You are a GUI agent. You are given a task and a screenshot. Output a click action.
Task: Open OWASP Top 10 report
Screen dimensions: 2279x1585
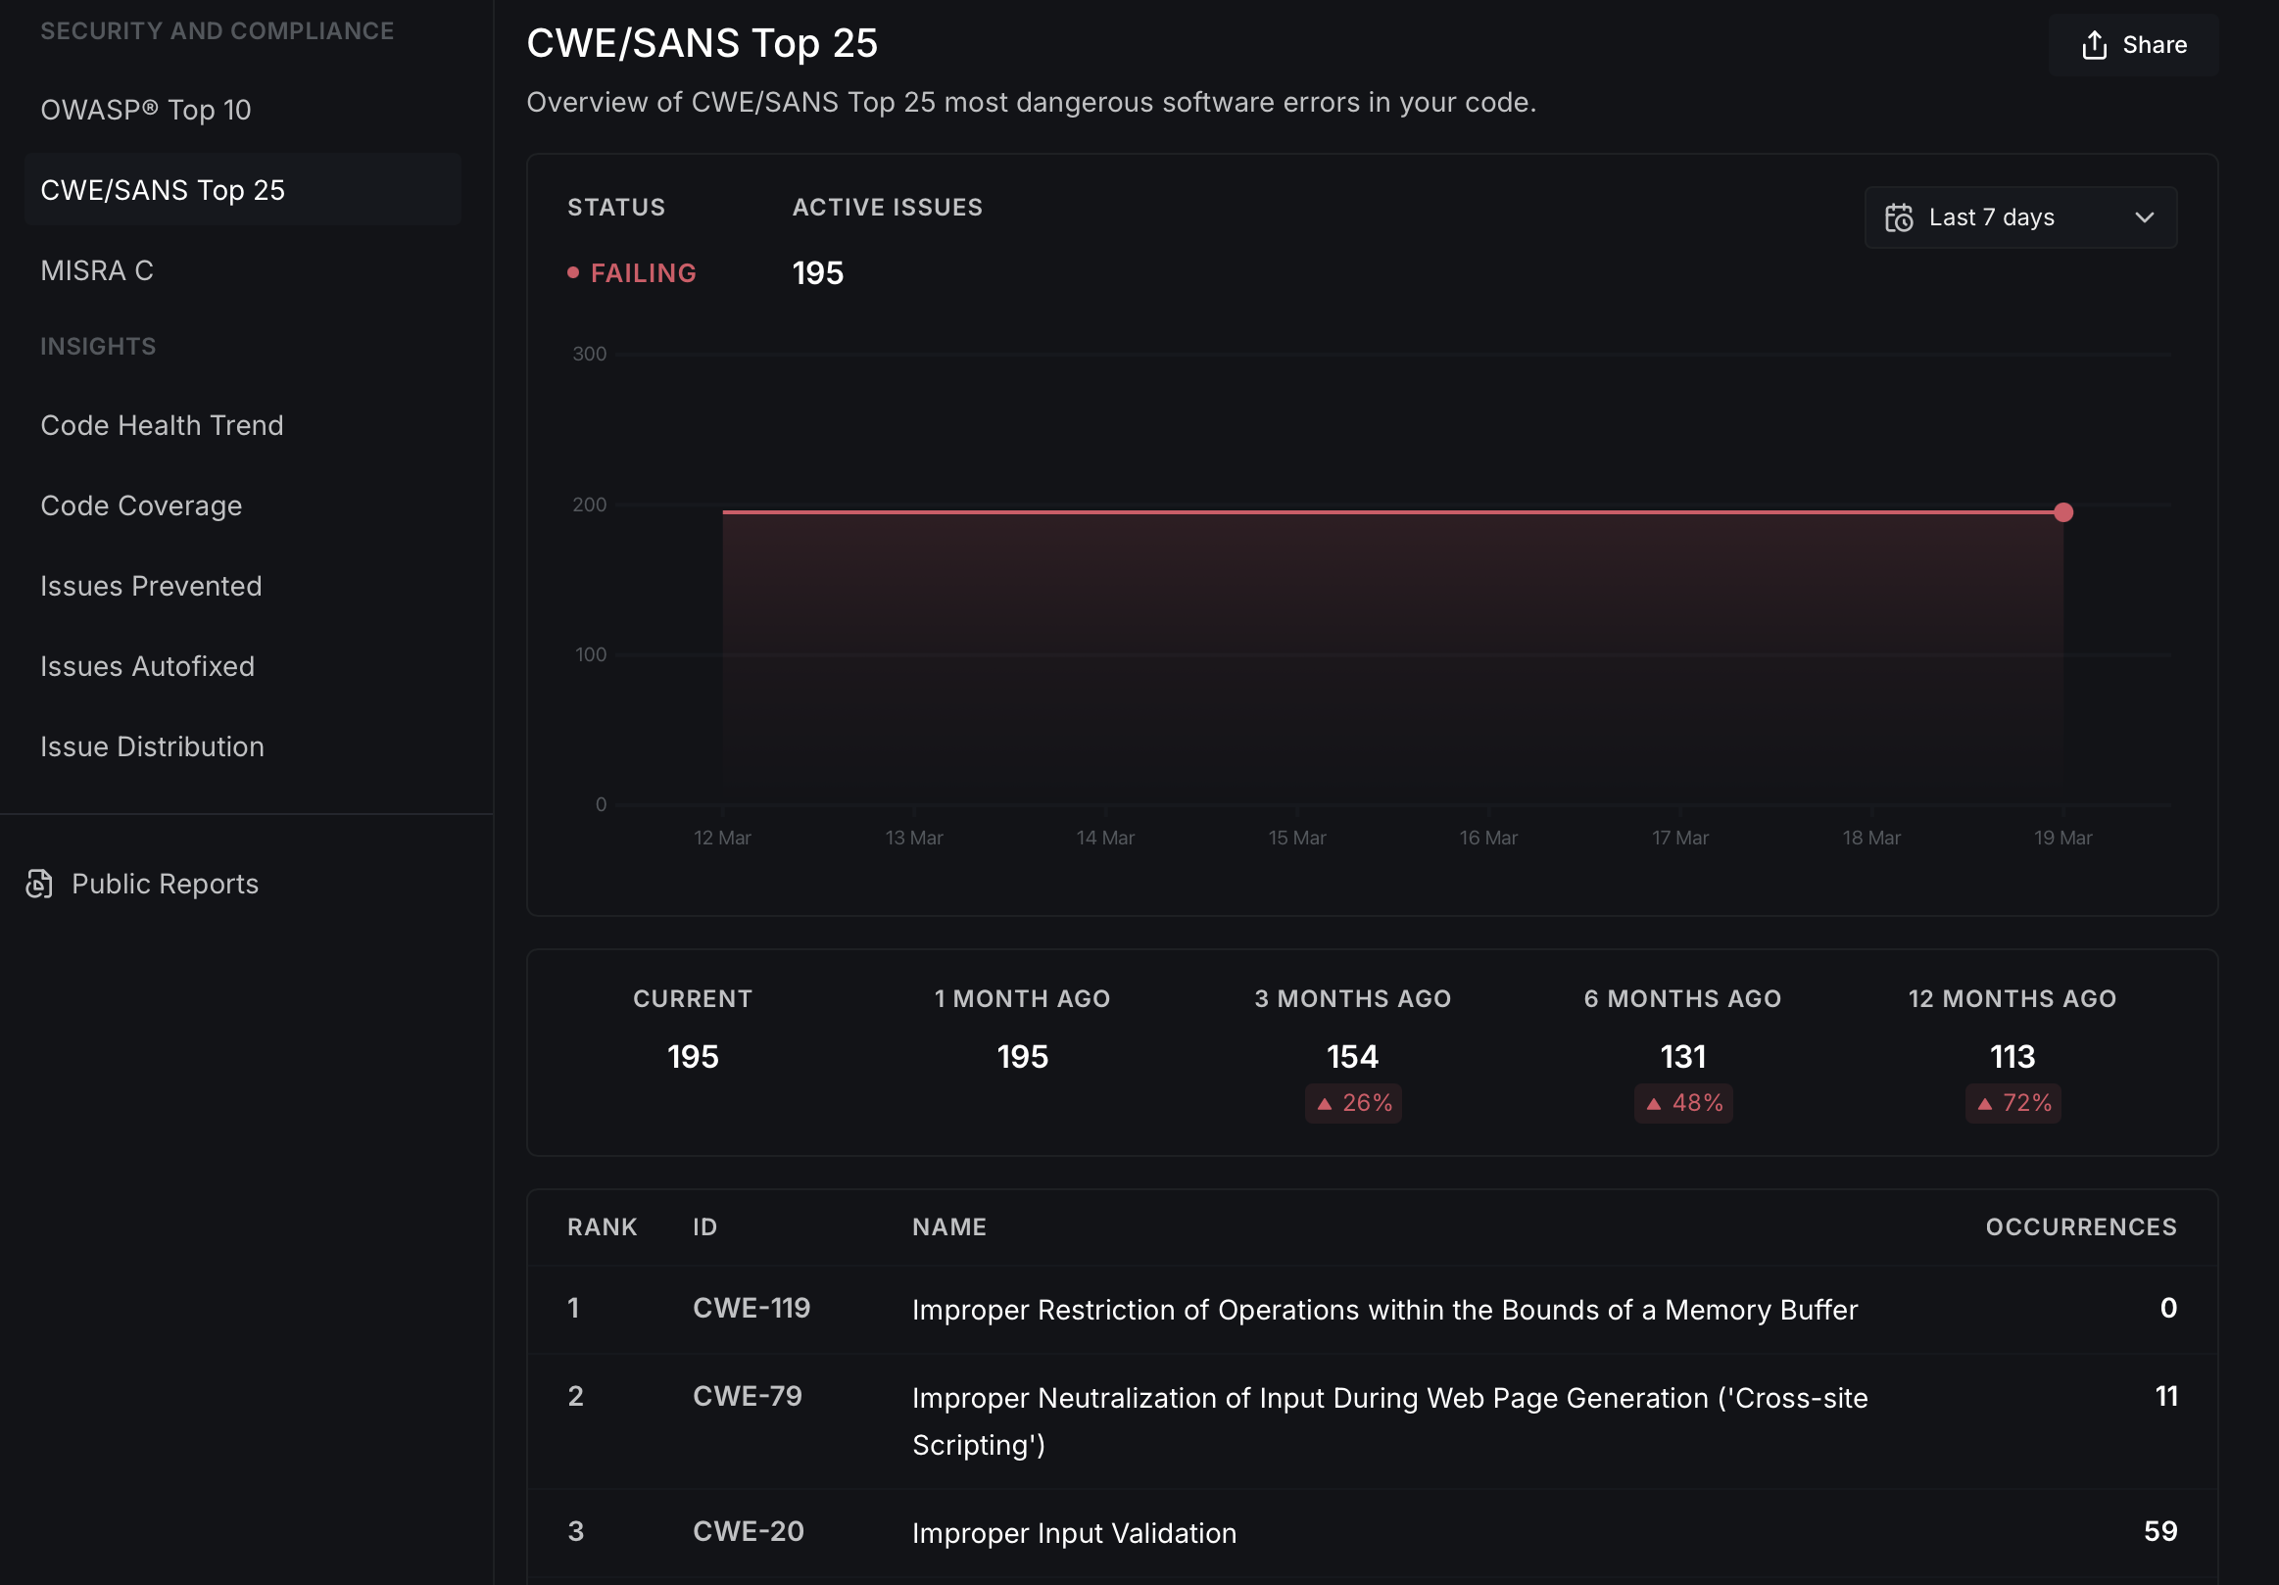[x=146, y=110]
